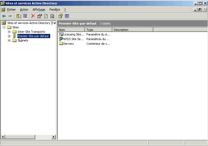
Task: Toggle the console tree pane icon
Action: 25,16
